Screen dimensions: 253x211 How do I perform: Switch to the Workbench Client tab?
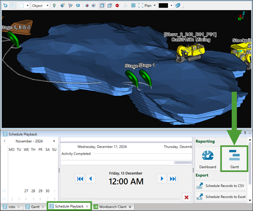(113, 207)
